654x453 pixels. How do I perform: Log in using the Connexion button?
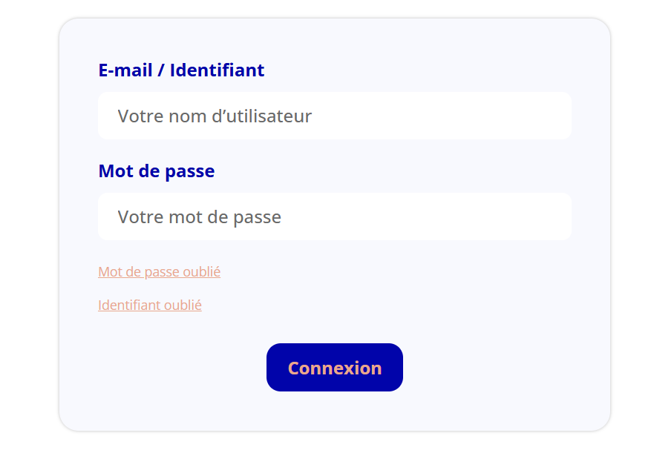point(334,368)
